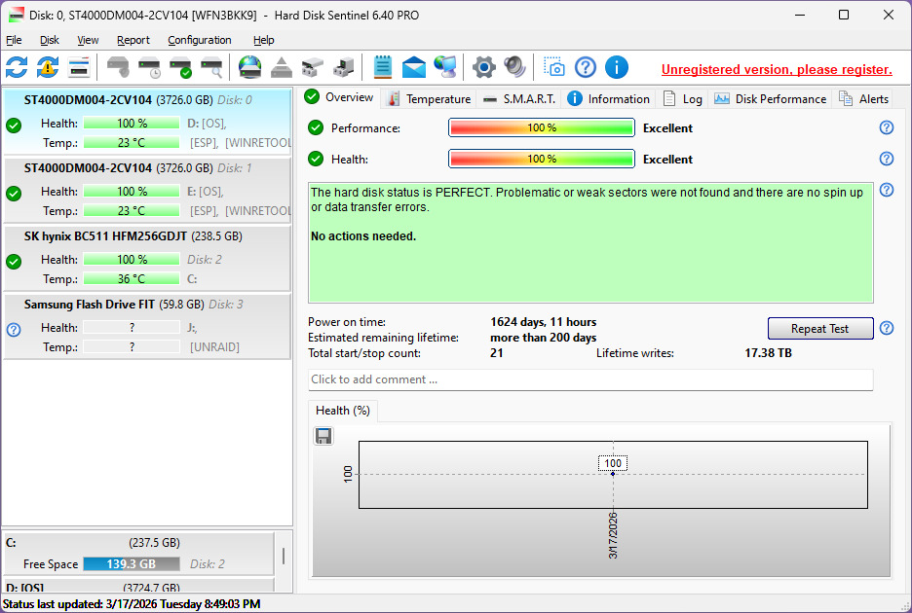This screenshot has width=912, height=613.
Task: Select ST4000DM004-2CV104 Disk: 1 entry
Action: point(147,189)
